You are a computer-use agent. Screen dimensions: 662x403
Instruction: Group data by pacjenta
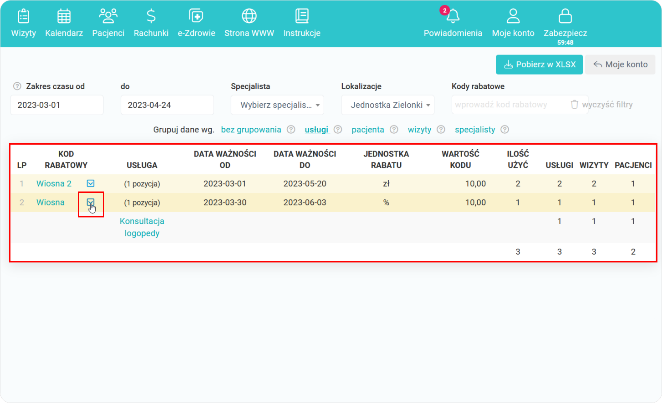(x=368, y=130)
